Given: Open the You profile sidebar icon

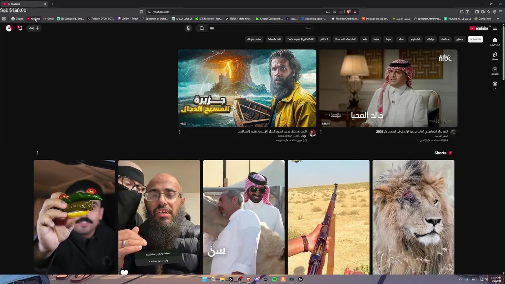Looking at the screenshot, I should coord(495,85).
